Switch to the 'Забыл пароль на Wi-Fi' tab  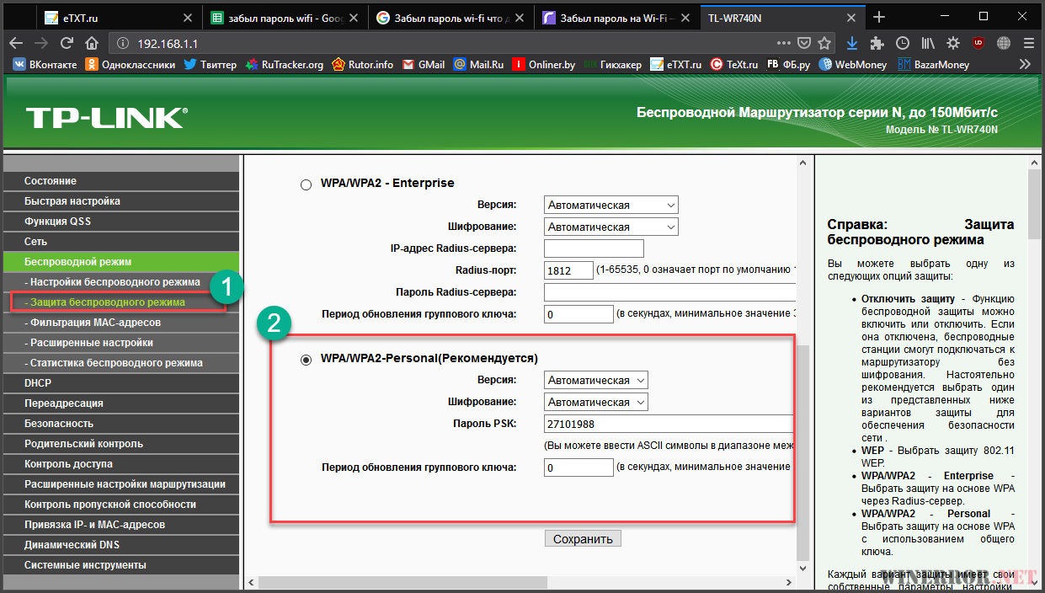618,17
